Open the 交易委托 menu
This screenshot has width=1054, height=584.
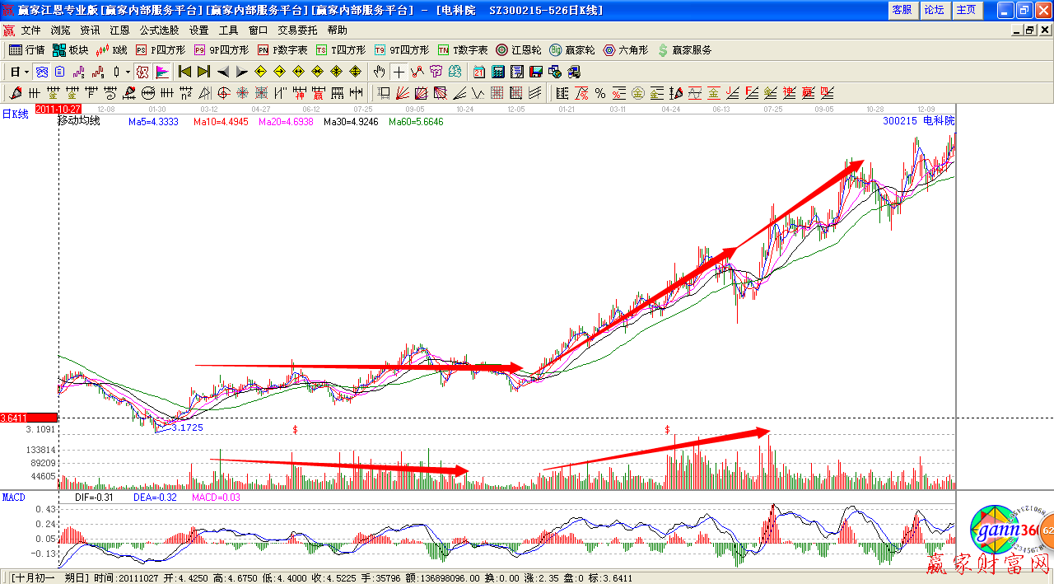(x=297, y=30)
